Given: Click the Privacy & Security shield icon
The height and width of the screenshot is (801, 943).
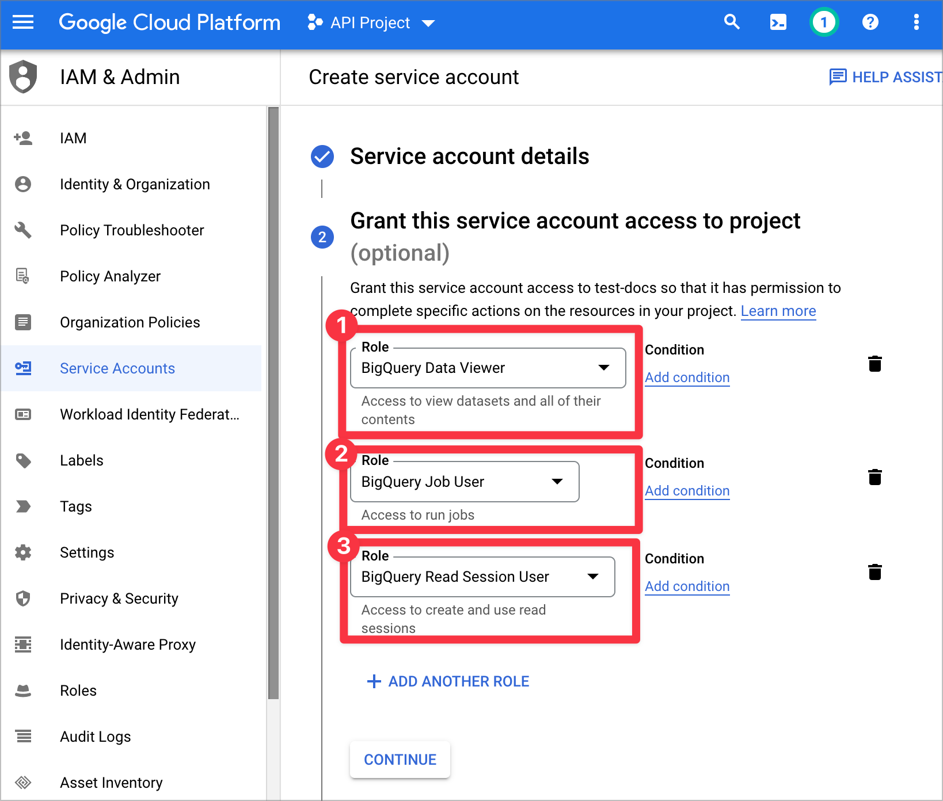Looking at the screenshot, I should pos(23,598).
